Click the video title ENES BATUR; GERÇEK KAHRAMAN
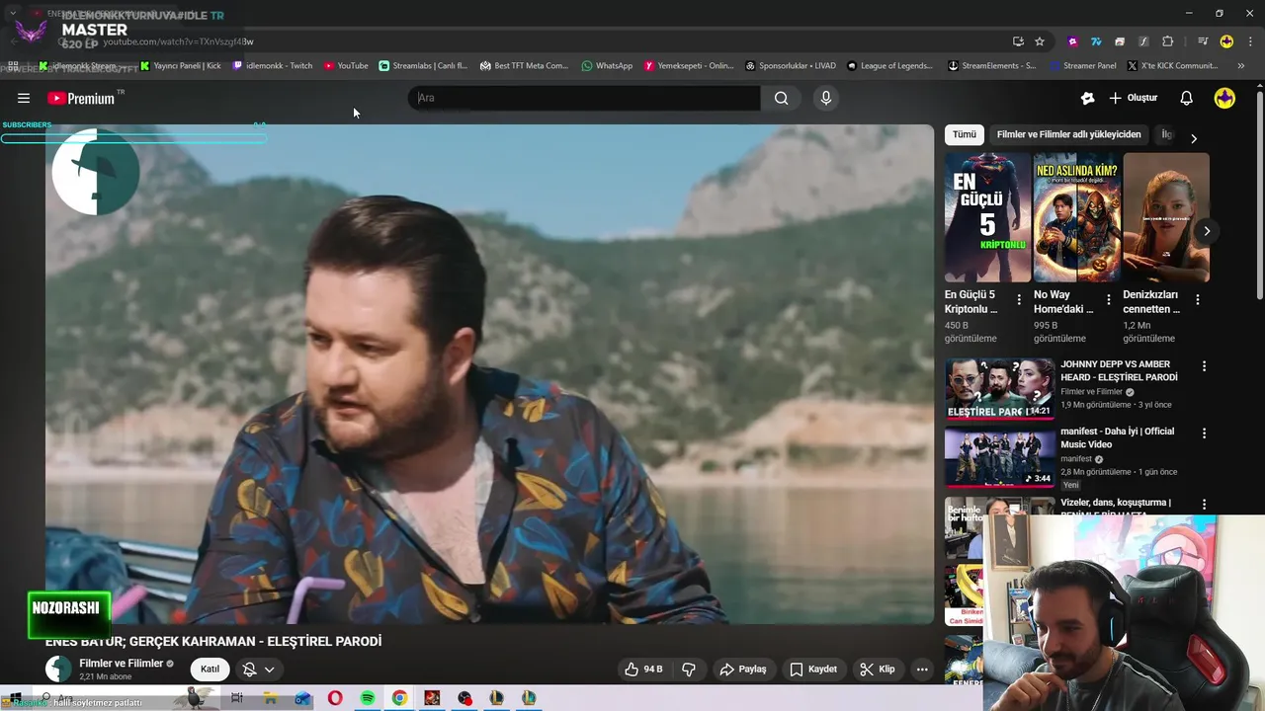The height and width of the screenshot is (711, 1265). point(213,641)
